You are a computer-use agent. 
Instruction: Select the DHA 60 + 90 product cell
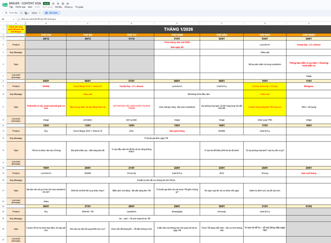tap(87, 211)
